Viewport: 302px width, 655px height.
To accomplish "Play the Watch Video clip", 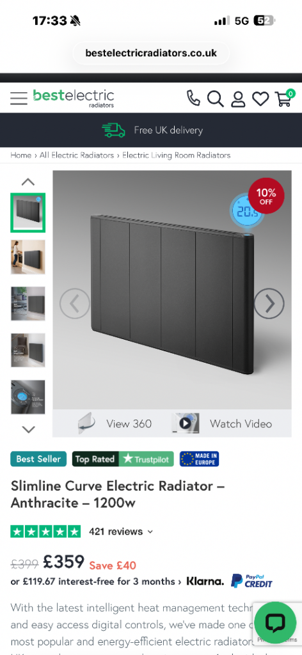I will 222,423.
